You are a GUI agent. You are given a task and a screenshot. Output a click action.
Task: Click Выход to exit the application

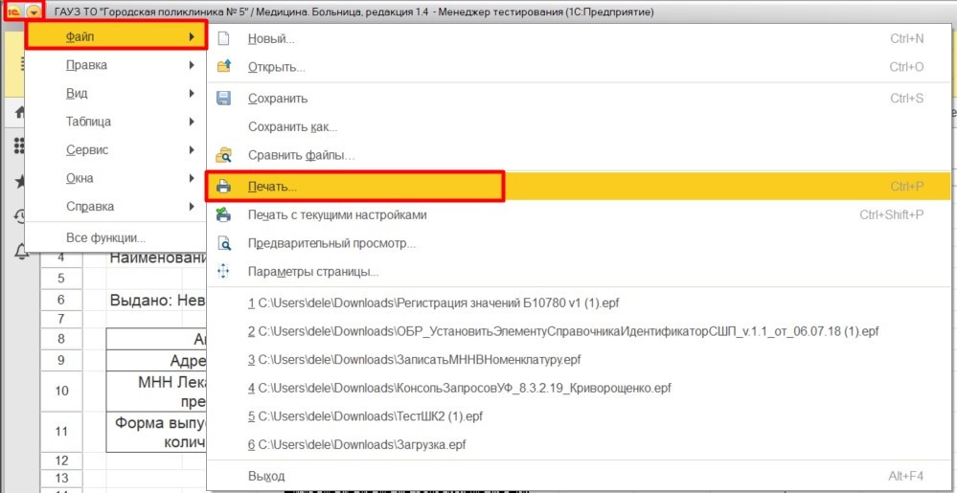click(266, 476)
